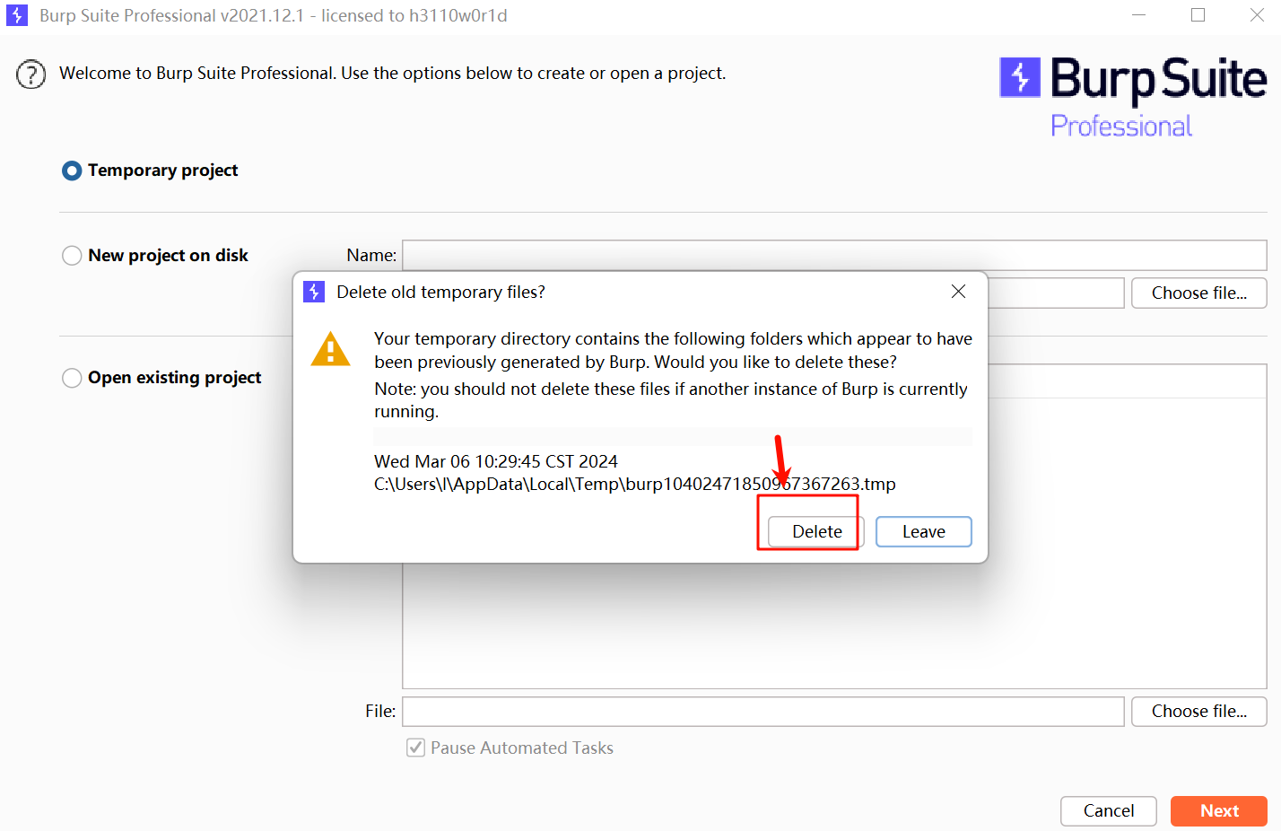The image size is (1281, 831).
Task: Toggle the Pause Automated Tasks checkbox
Action: [x=415, y=748]
